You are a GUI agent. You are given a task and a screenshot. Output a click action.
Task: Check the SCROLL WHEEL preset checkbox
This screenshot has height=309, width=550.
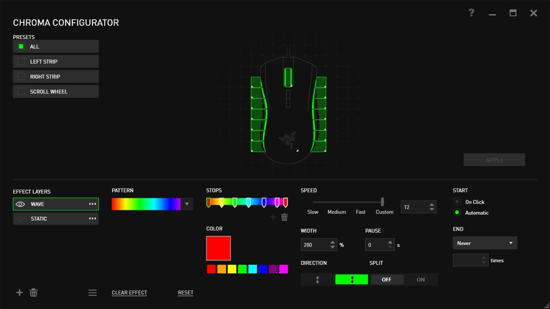click(21, 91)
